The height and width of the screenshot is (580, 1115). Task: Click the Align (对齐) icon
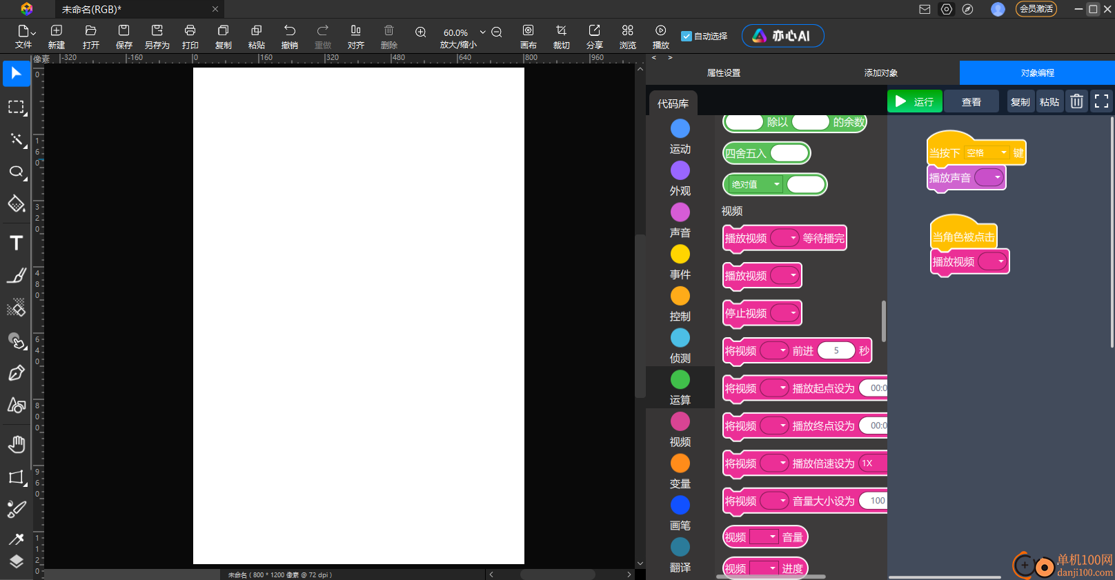click(x=356, y=36)
